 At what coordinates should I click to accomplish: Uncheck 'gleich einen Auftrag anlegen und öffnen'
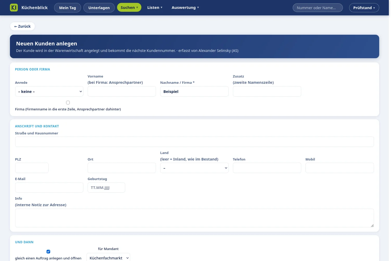[48, 252]
